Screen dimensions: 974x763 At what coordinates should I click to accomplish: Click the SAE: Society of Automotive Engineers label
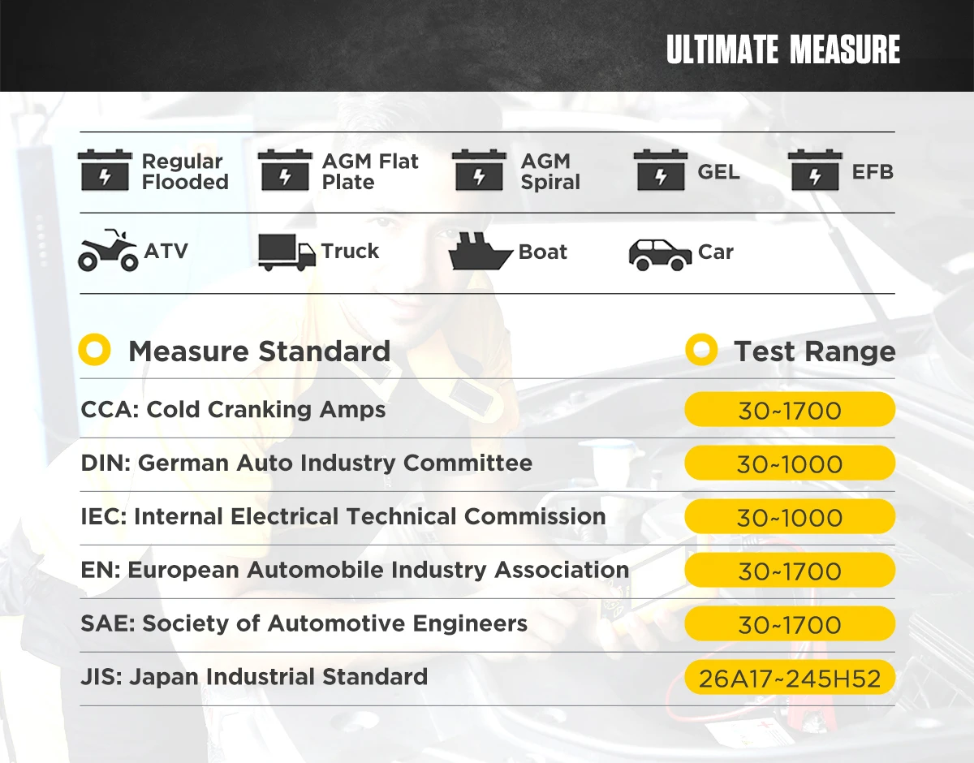tap(304, 623)
